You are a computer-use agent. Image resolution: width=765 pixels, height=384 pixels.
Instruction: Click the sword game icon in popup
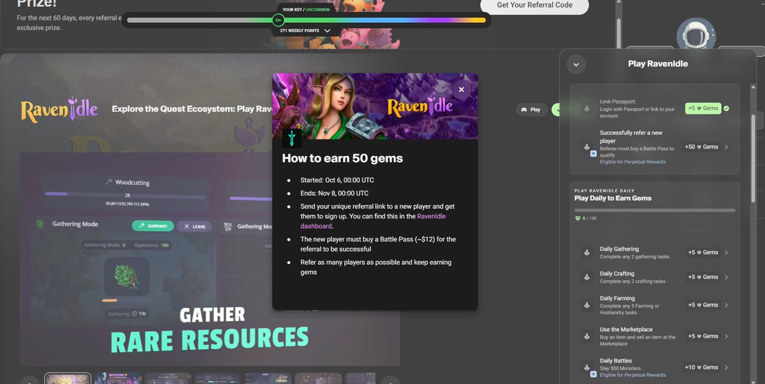click(292, 138)
